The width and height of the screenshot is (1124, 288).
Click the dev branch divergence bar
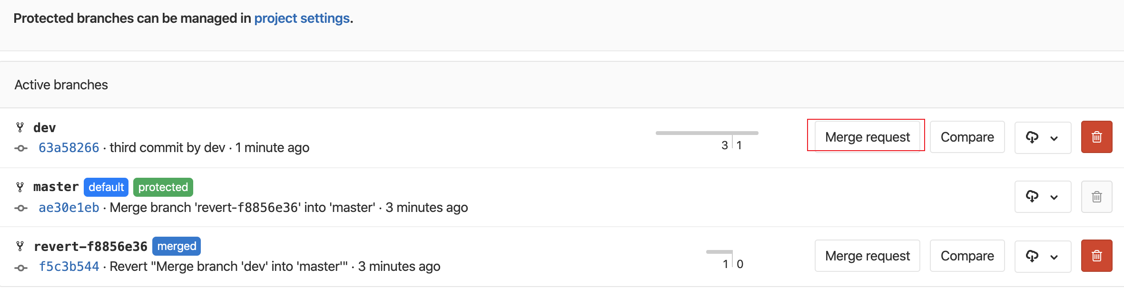pos(707,133)
